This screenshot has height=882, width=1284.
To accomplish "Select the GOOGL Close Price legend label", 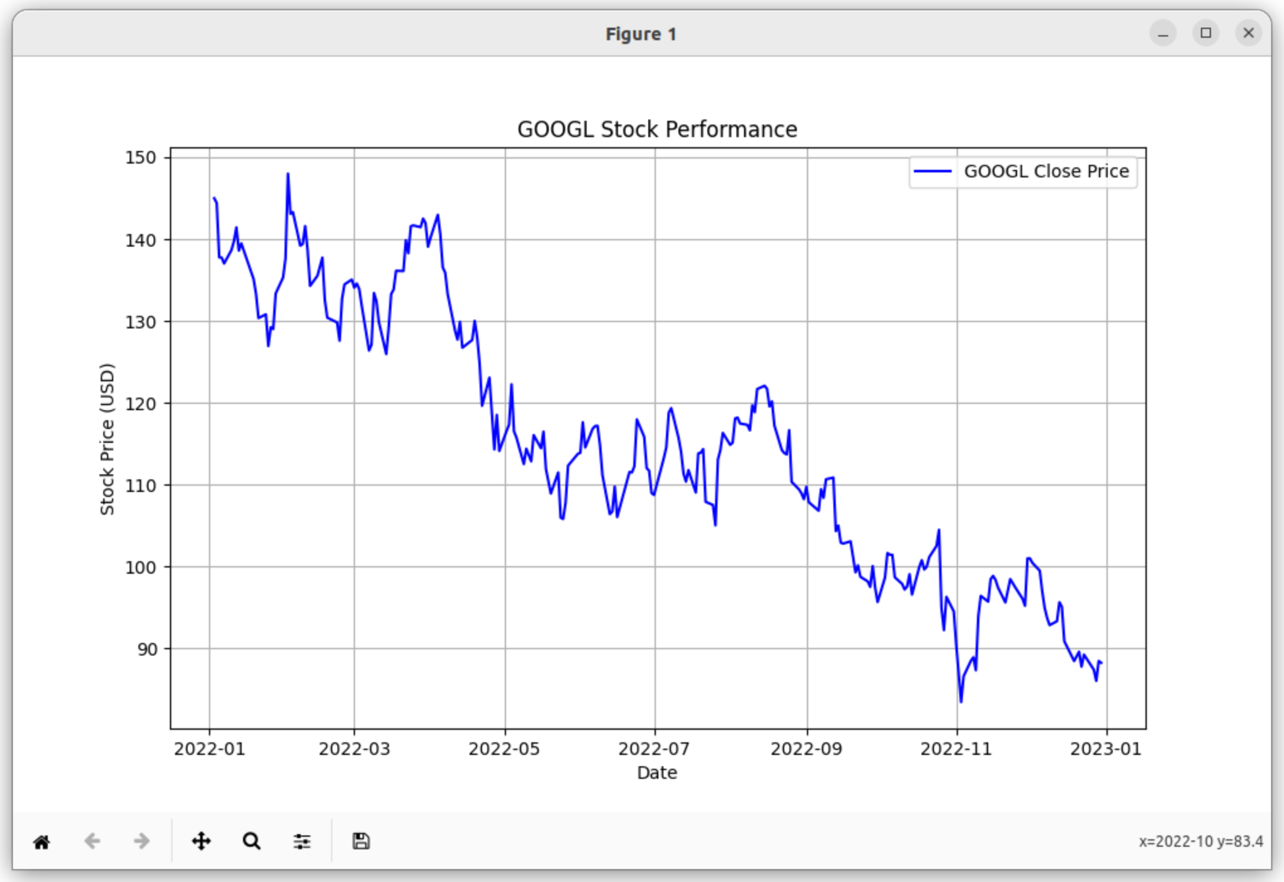I will [x=1046, y=171].
